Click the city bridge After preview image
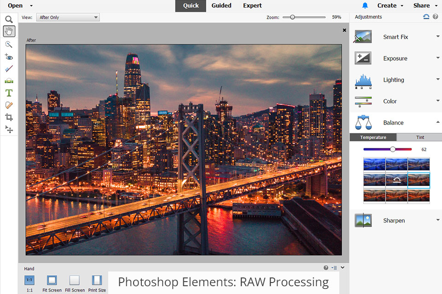This screenshot has height=294, width=442. [184, 150]
